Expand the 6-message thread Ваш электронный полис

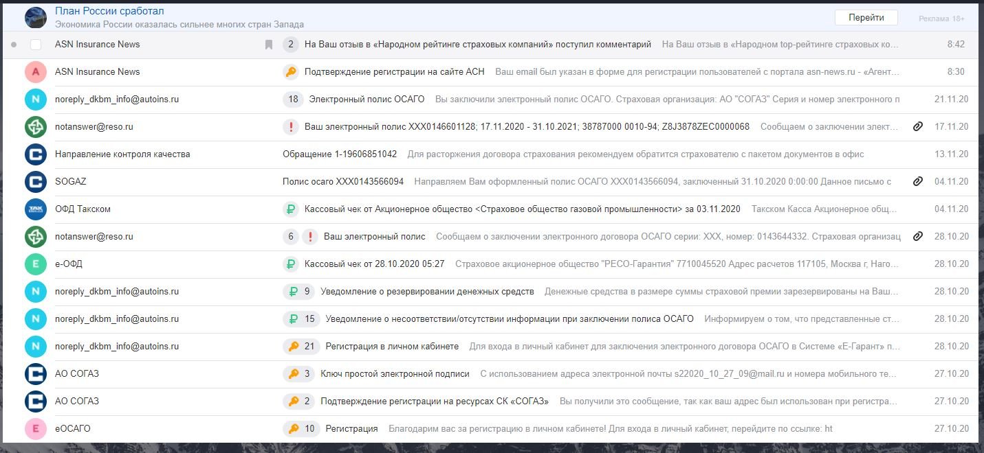(291, 237)
